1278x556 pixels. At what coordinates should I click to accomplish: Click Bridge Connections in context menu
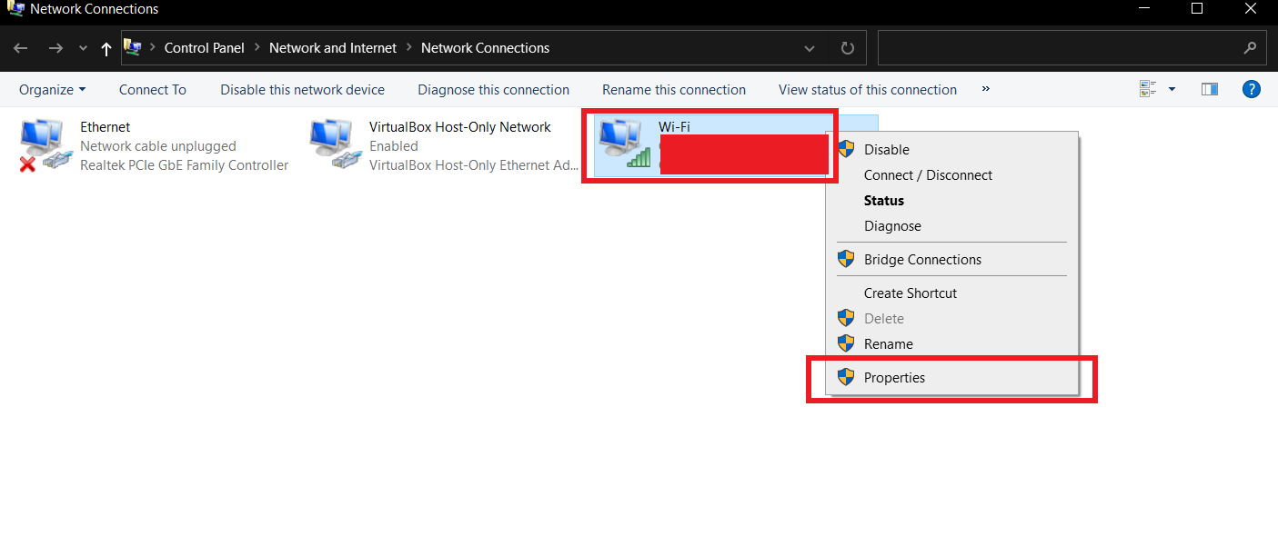pos(922,260)
